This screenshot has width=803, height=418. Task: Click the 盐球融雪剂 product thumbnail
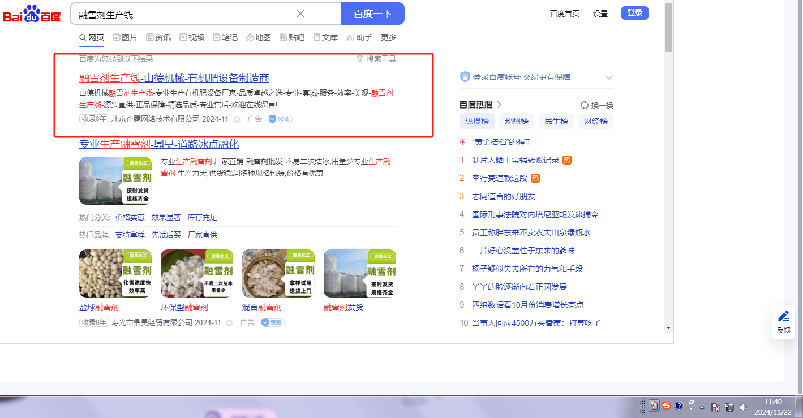coord(115,274)
